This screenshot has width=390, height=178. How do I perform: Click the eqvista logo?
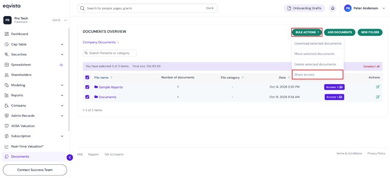tap(12, 6)
